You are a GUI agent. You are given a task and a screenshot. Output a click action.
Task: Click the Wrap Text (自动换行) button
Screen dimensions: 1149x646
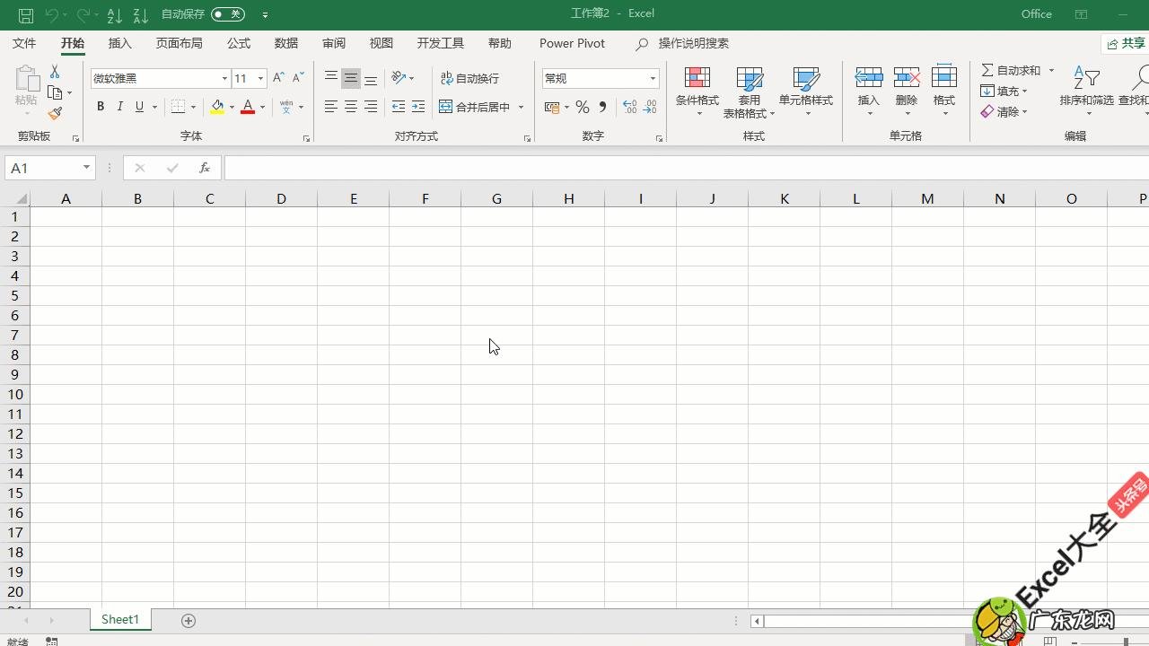tap(469, 79)
